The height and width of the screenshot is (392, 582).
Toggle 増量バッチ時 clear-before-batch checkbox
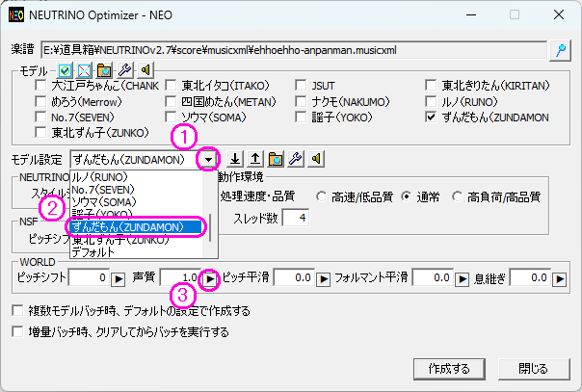(17, 331)
